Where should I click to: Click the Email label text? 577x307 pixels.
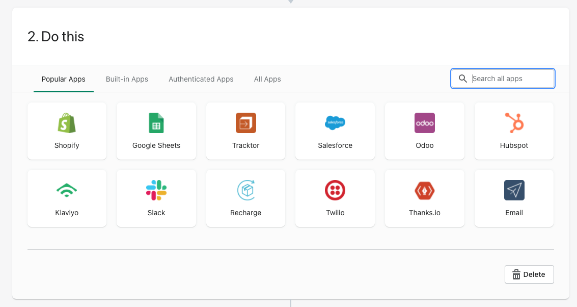coord(514,213)
